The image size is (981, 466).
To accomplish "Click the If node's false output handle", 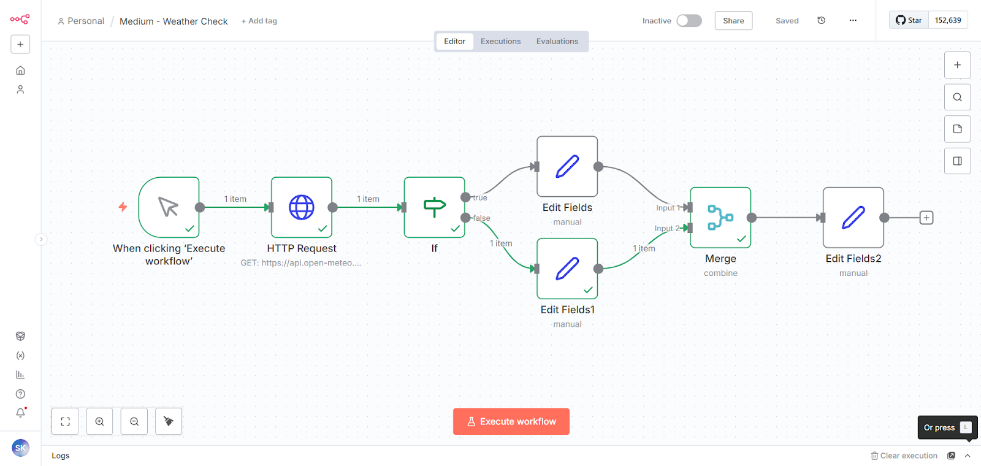I will pyautogui.click(x=466, y=218).
